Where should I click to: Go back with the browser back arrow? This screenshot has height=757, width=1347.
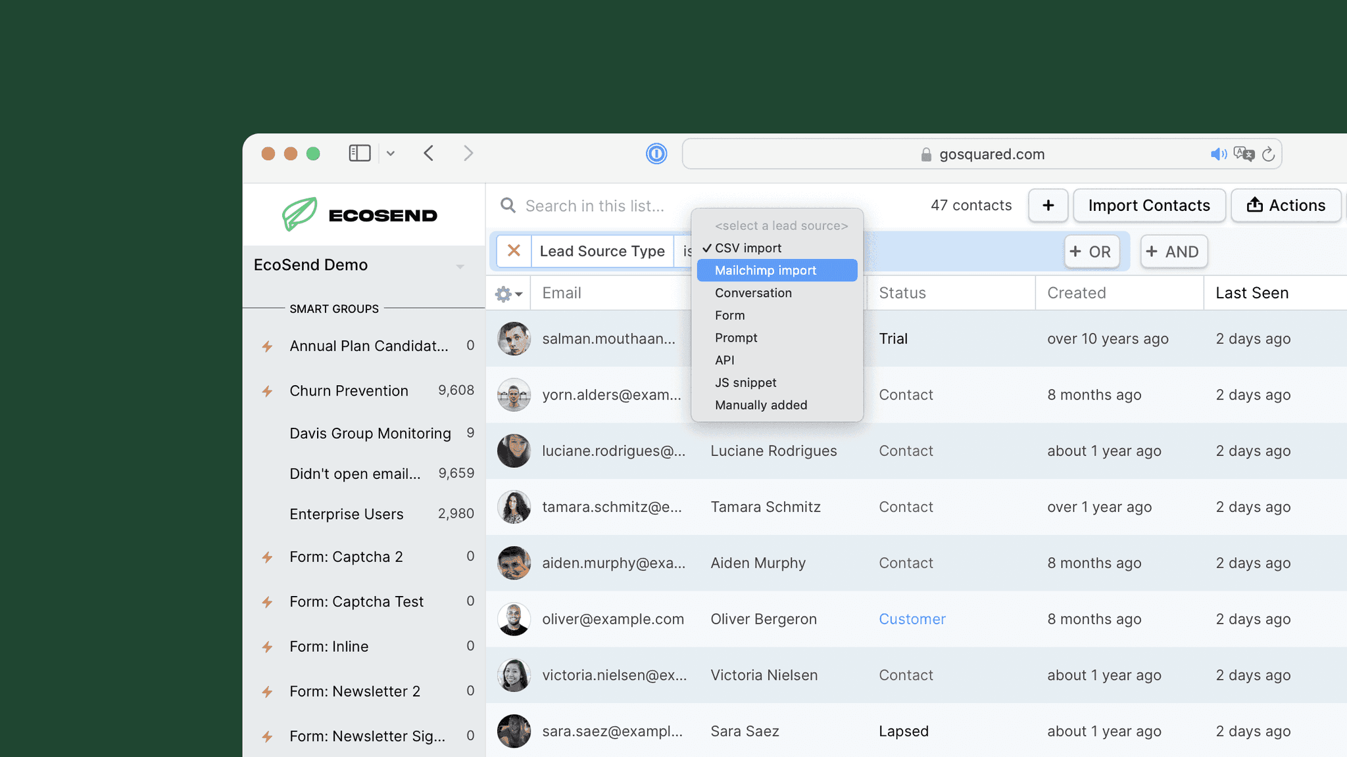[x=429, y=153]
